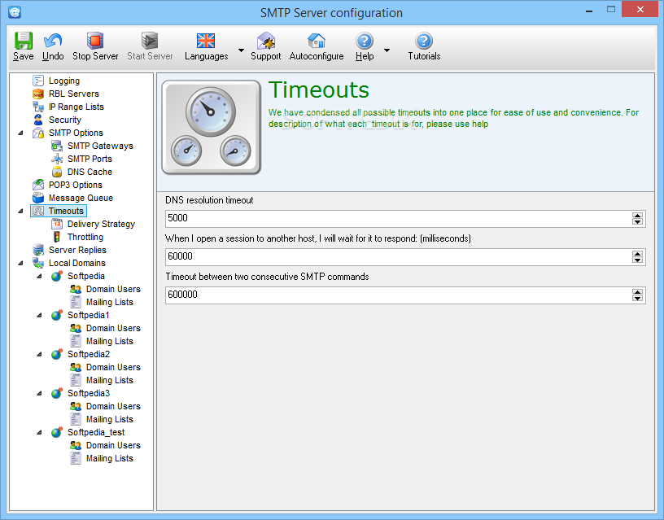Click the SMTP Ports icon
Viewport: 664px width, 520px height.
57,159
